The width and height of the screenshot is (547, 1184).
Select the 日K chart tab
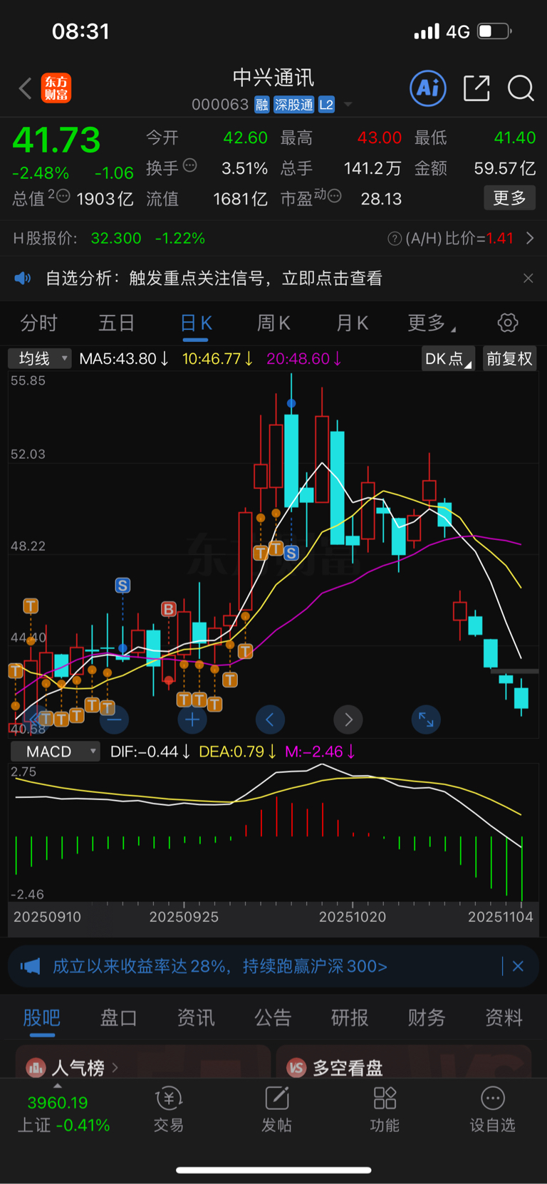pyautogui.click(x=196, y=323)
